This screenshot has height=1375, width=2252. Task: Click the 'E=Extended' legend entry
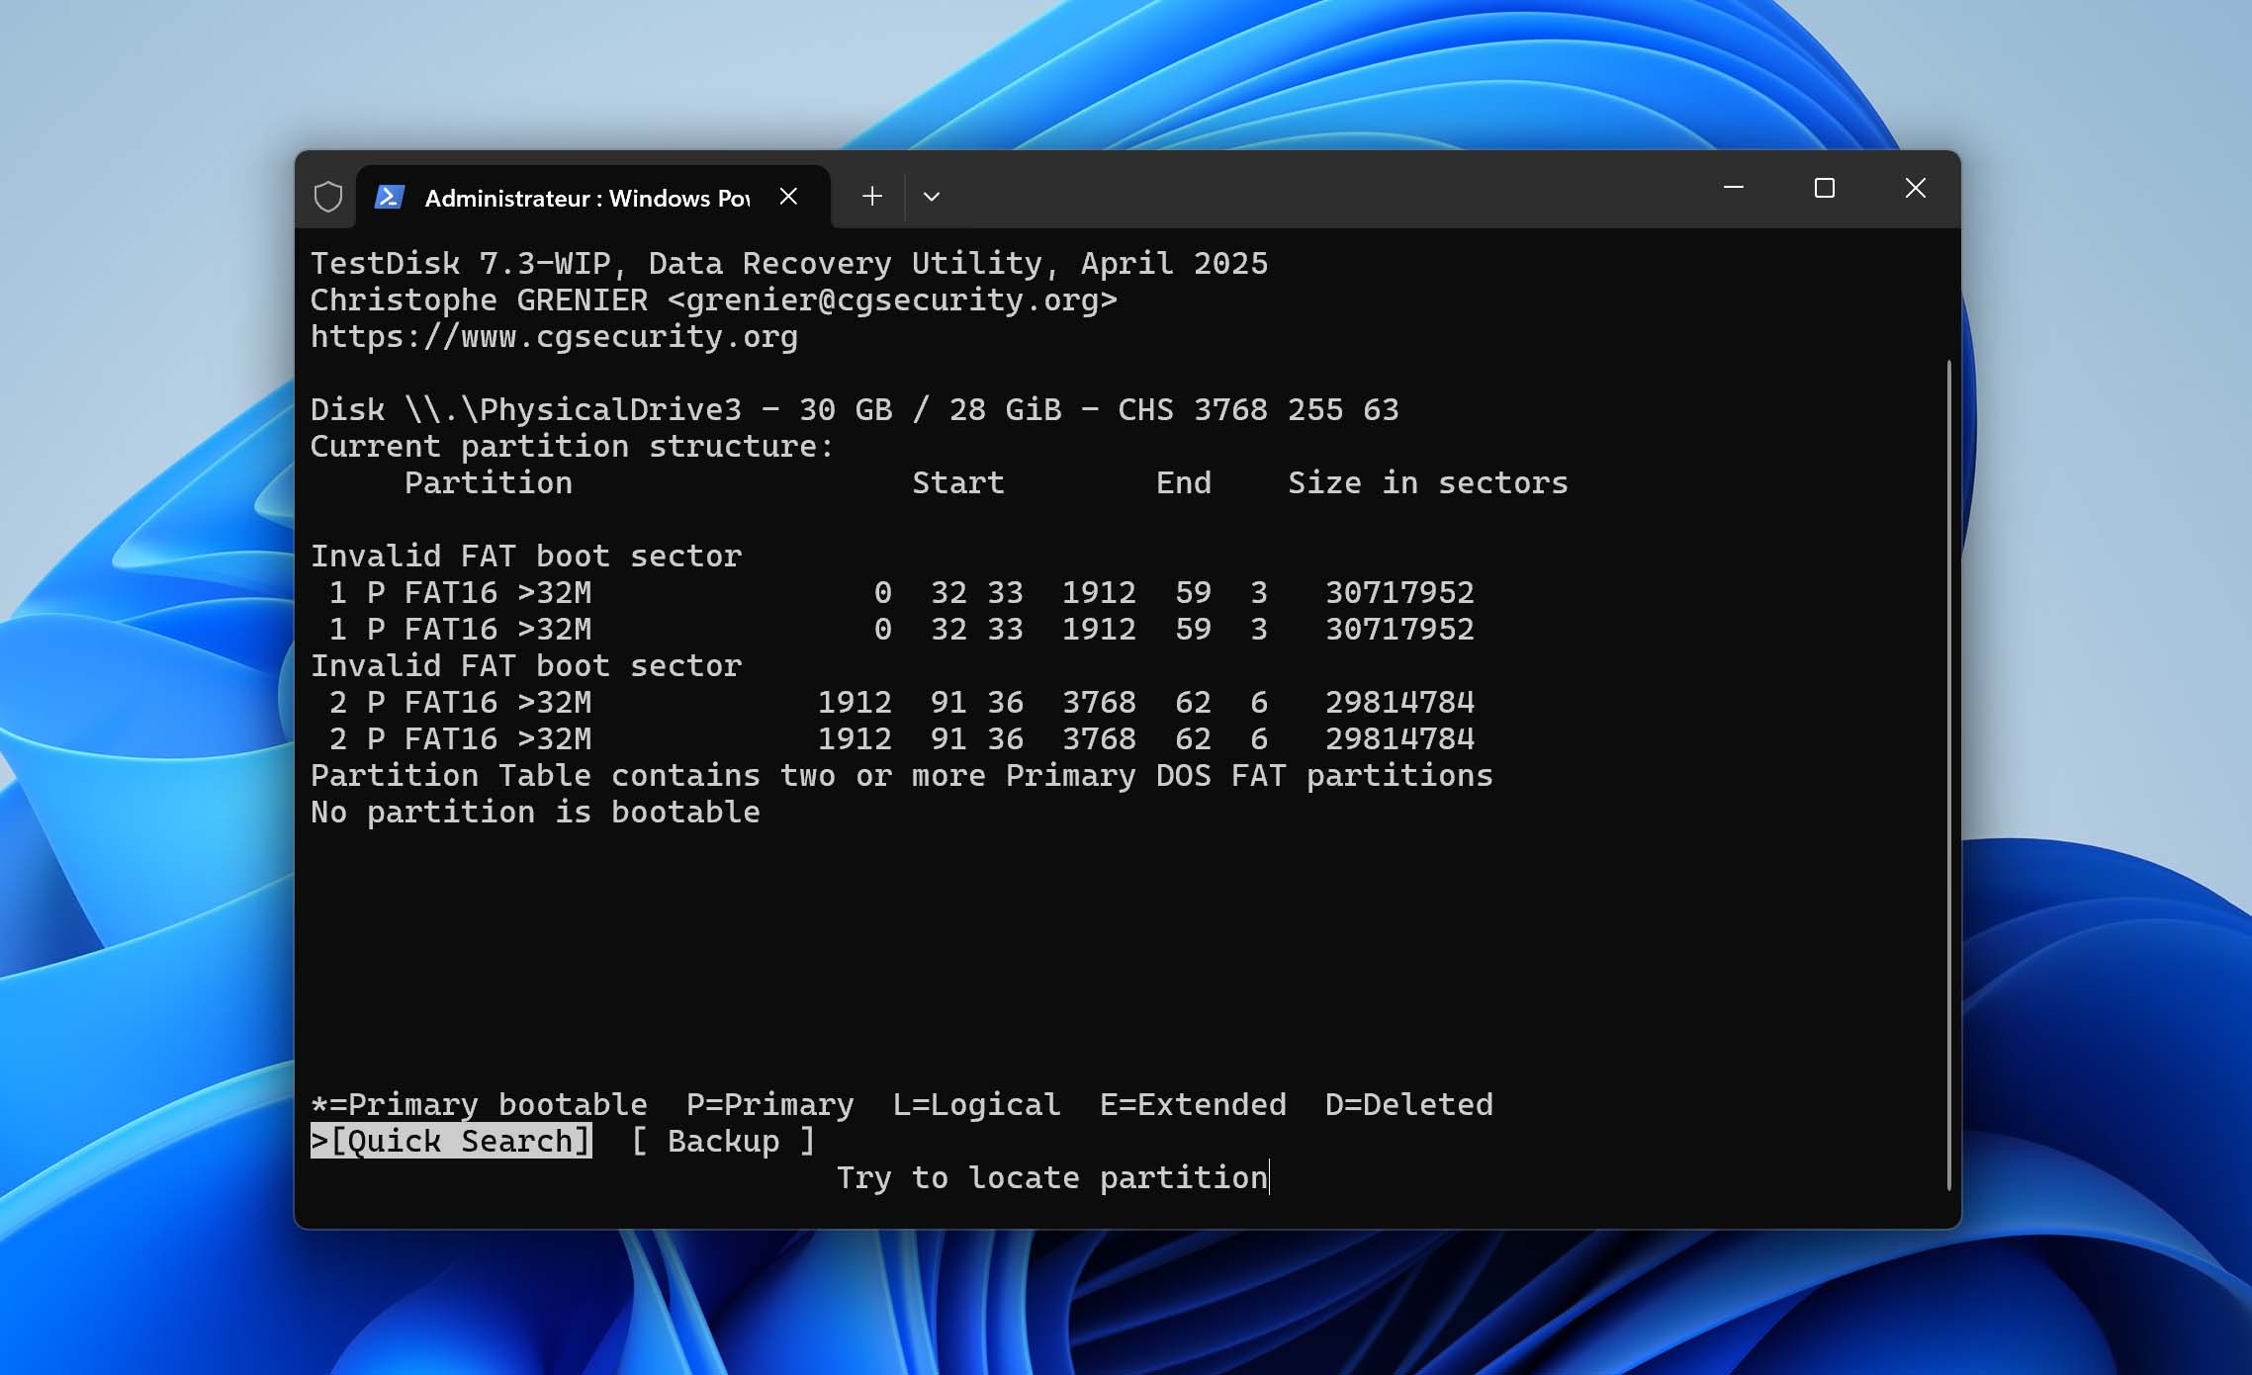coord(1193,1104)
